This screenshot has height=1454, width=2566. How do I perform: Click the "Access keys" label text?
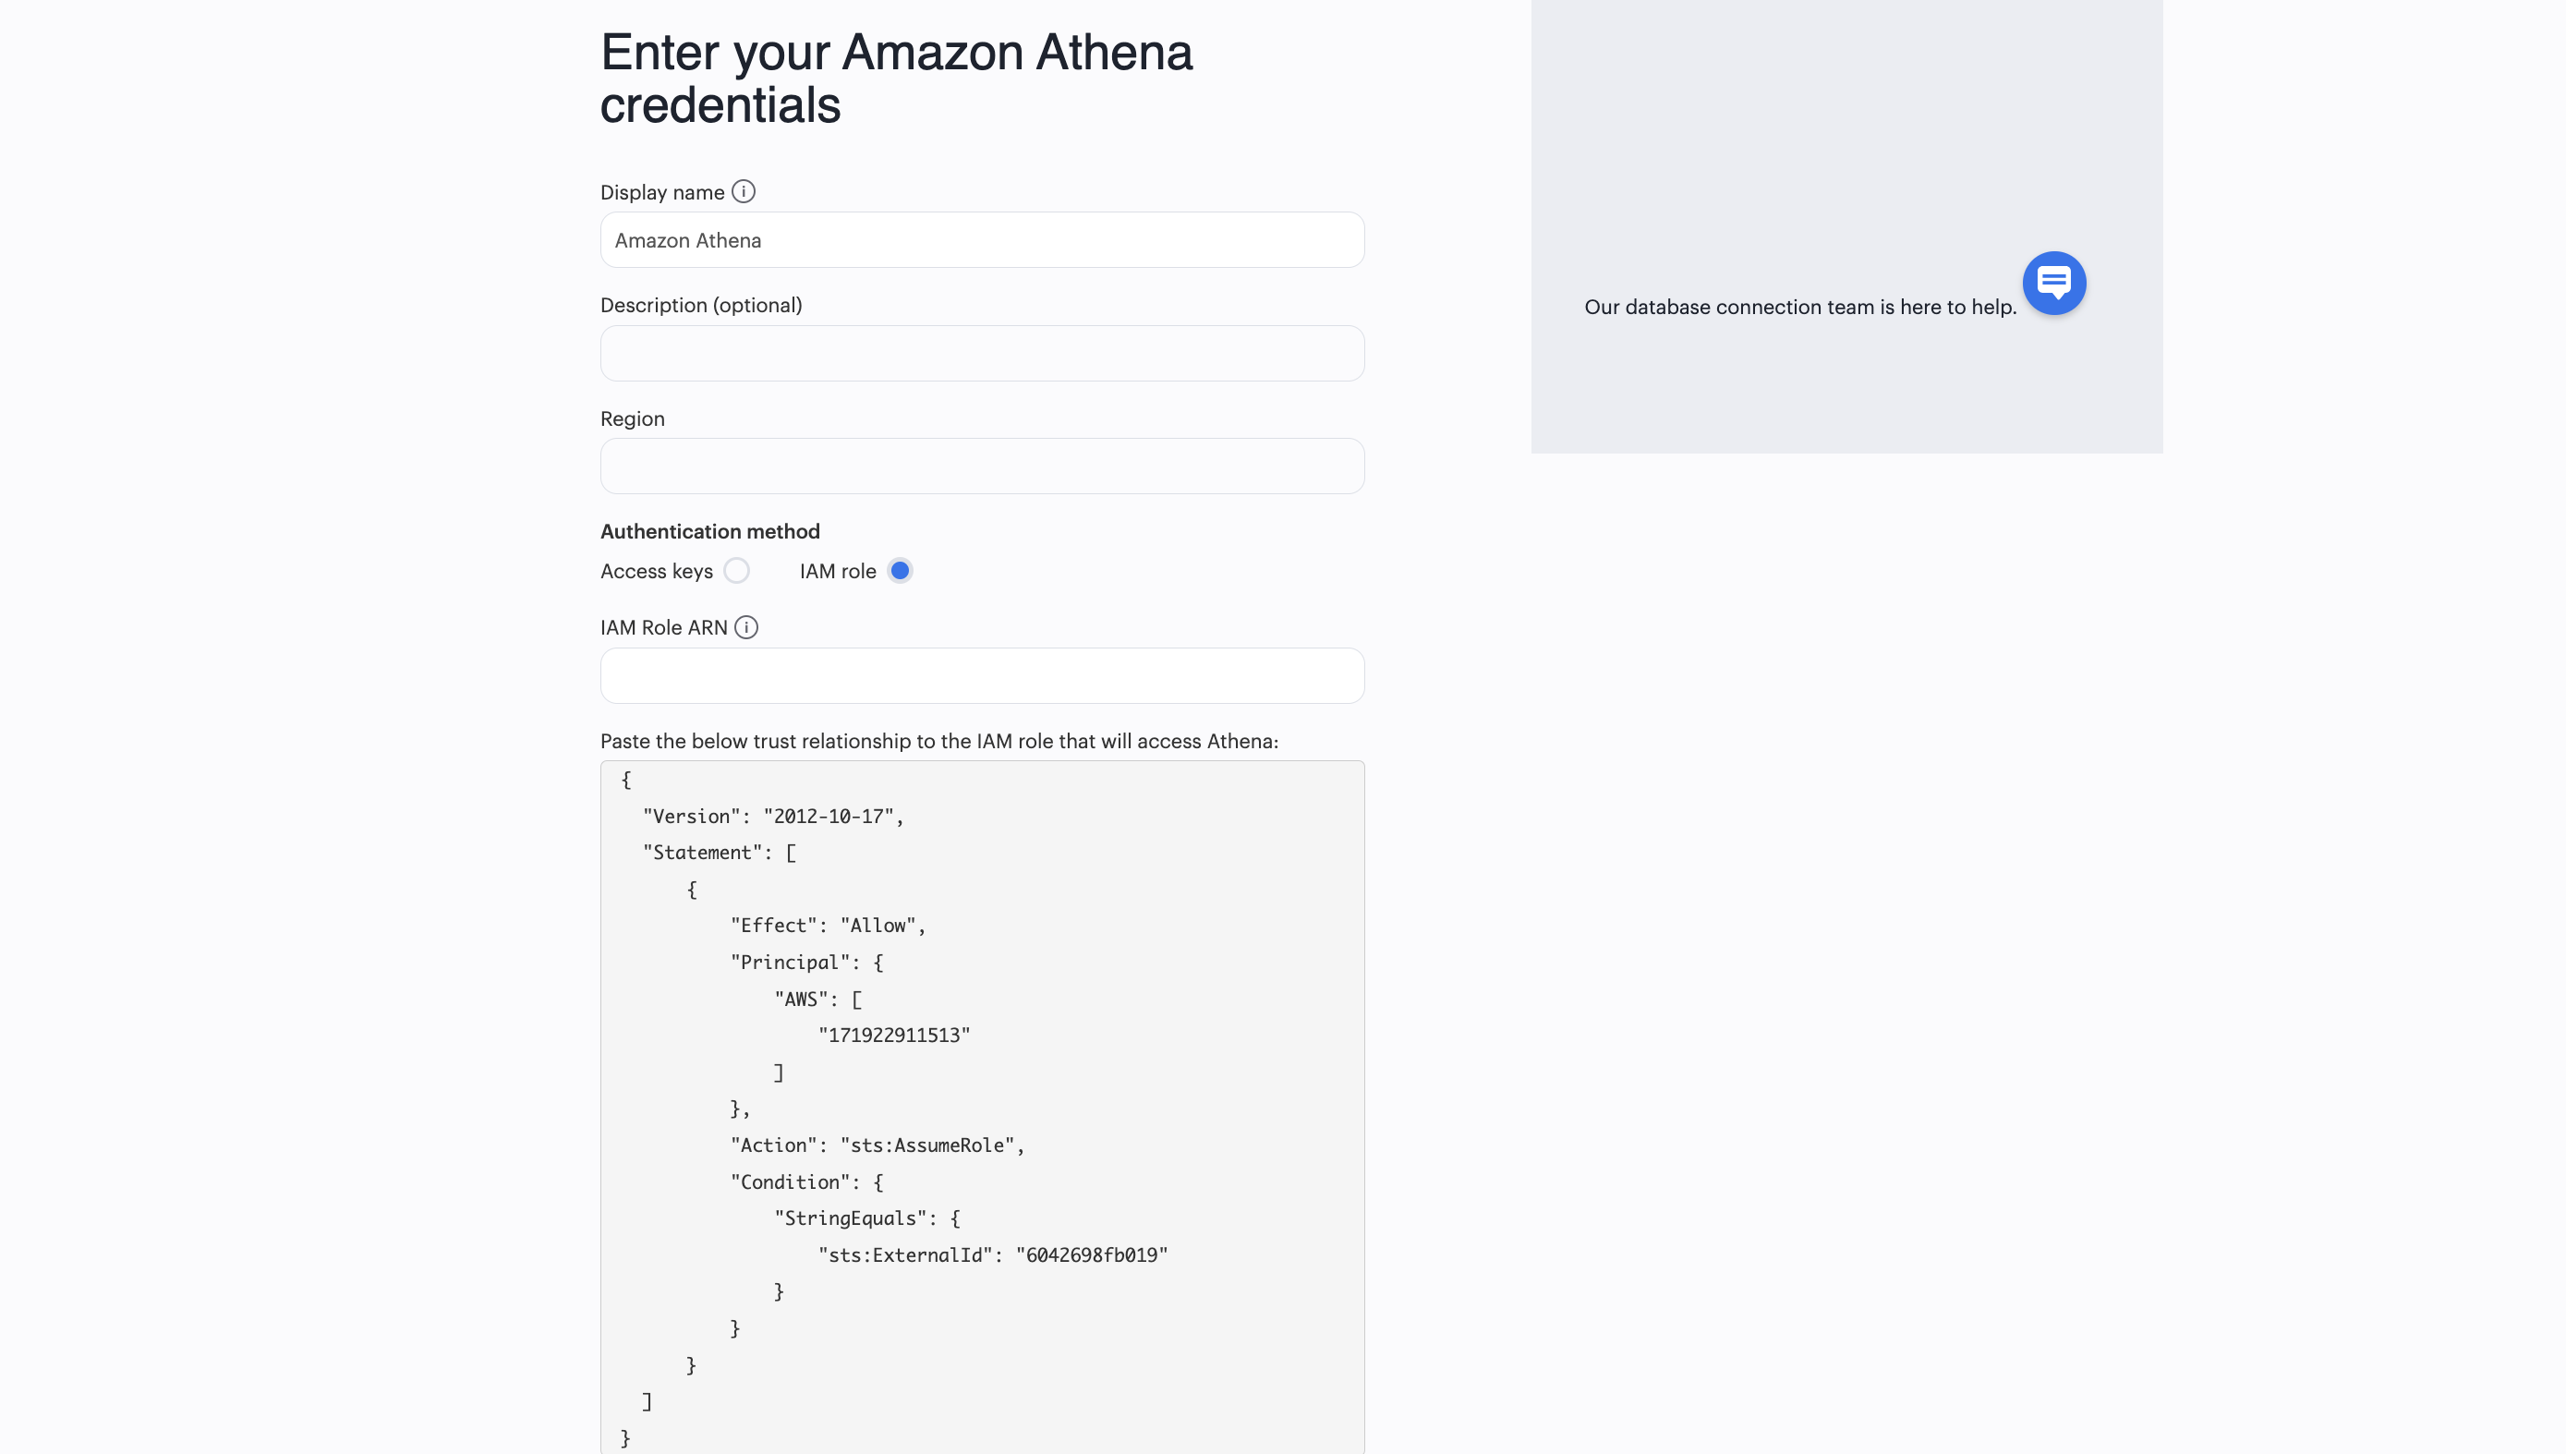(656, 571)
